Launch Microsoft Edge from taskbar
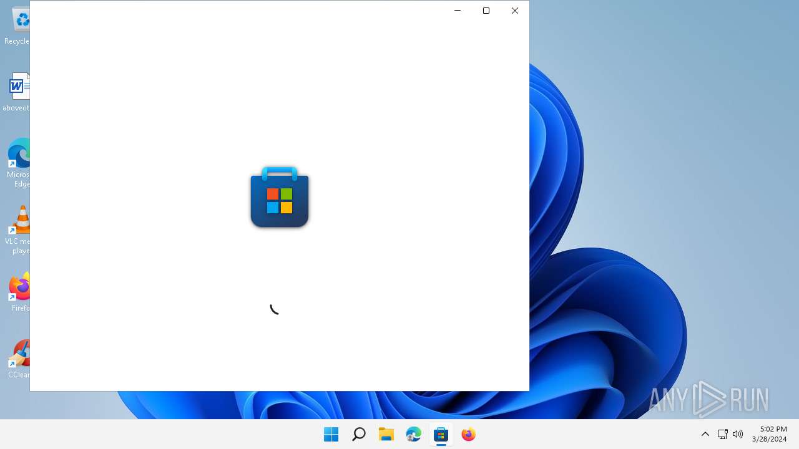The width and height of the screenshot is (799, 449). (x=413, y=434)
